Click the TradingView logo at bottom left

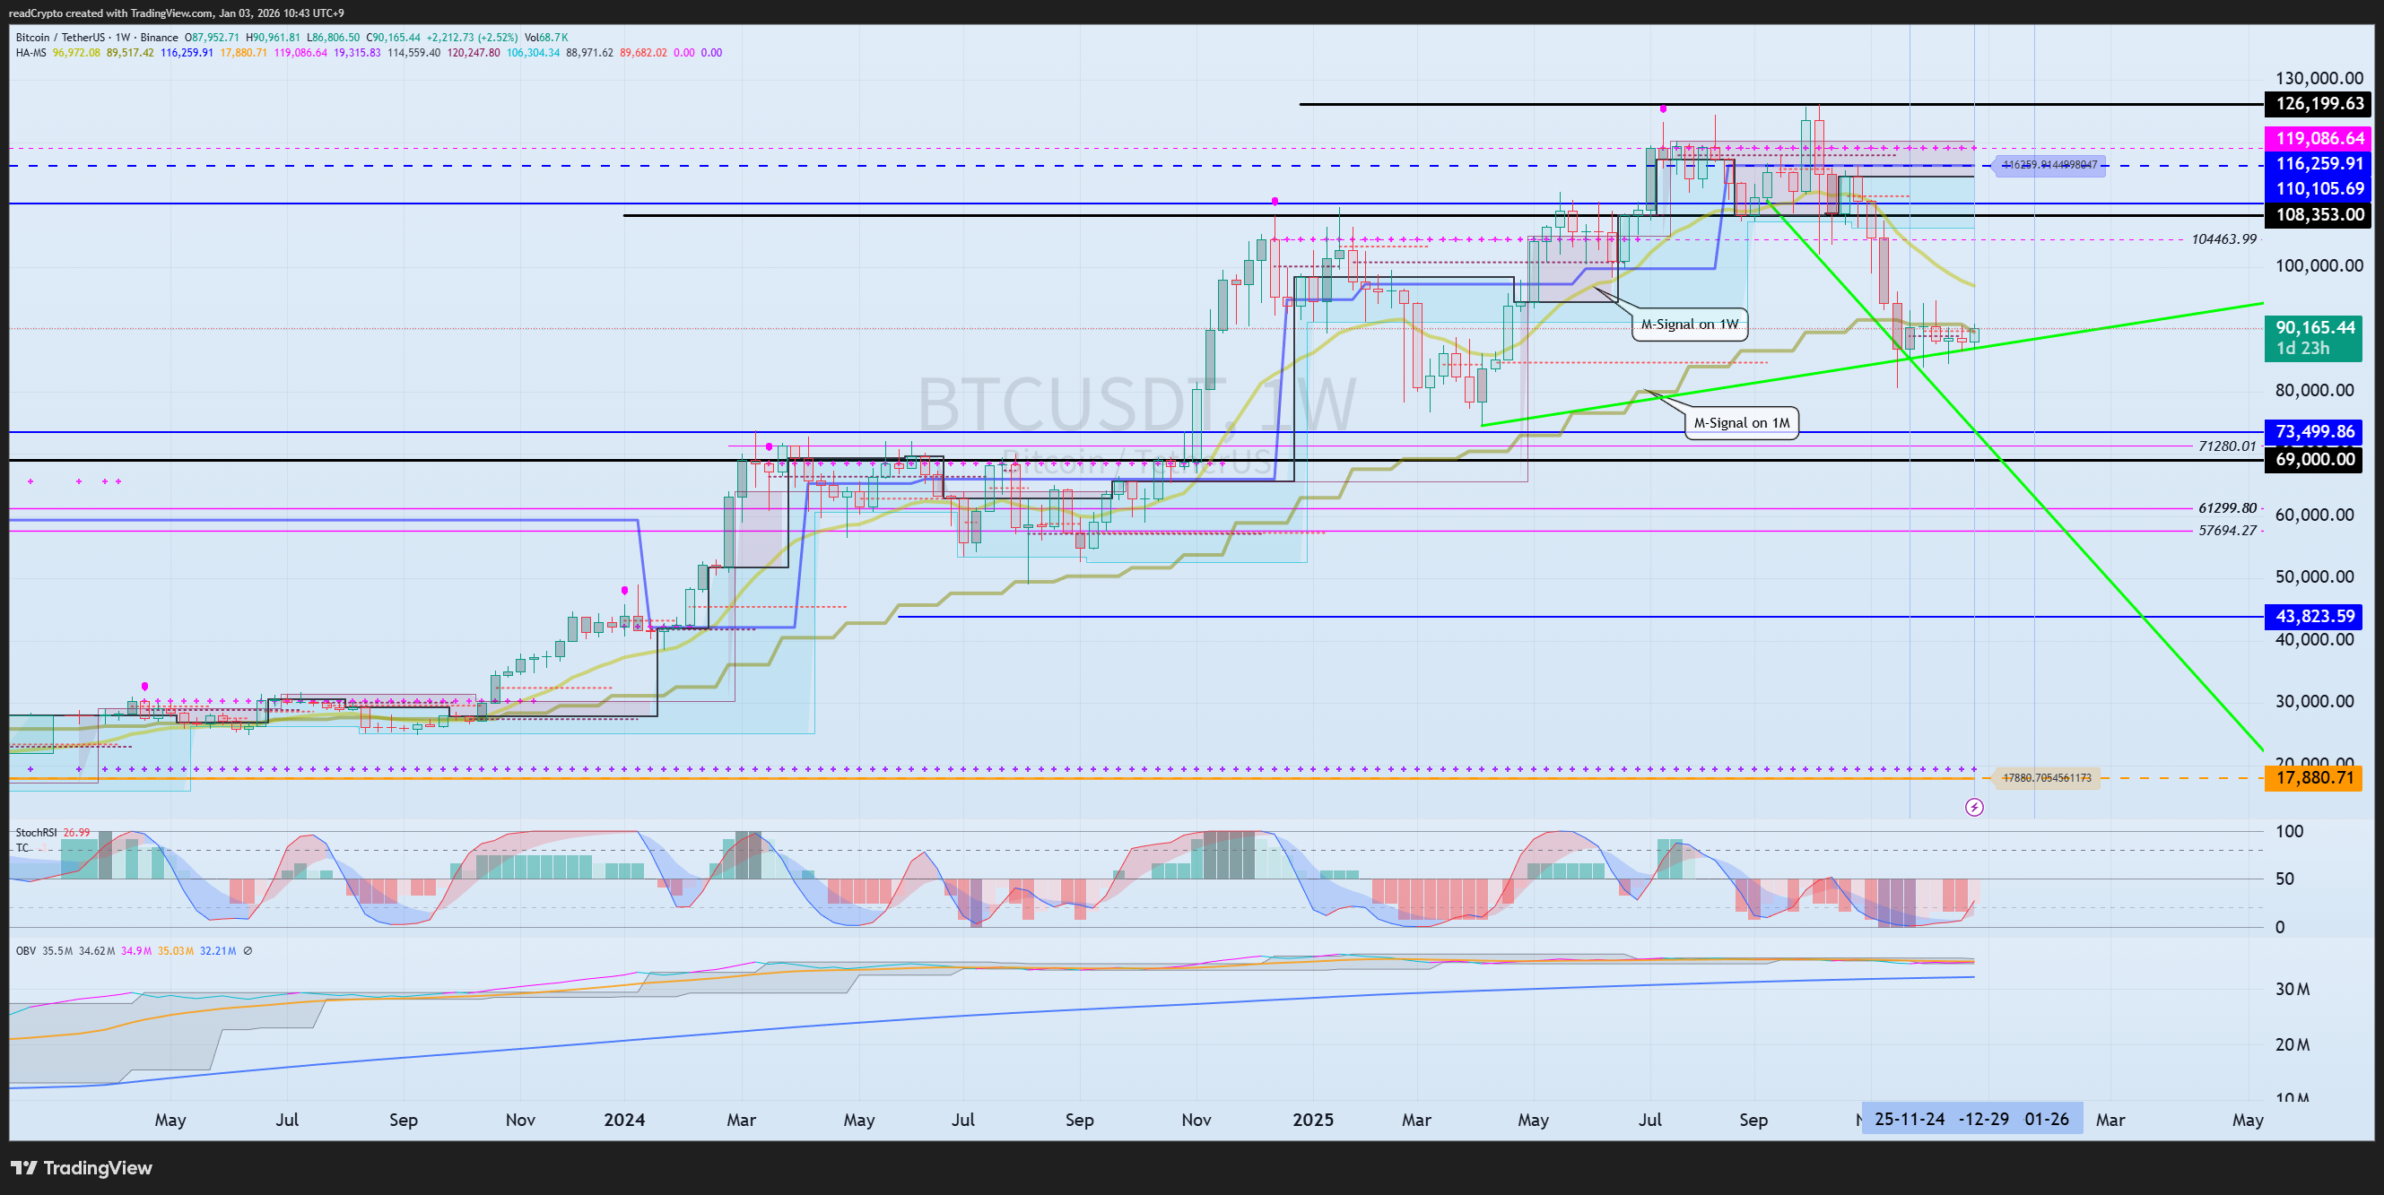click(82, 1168)
